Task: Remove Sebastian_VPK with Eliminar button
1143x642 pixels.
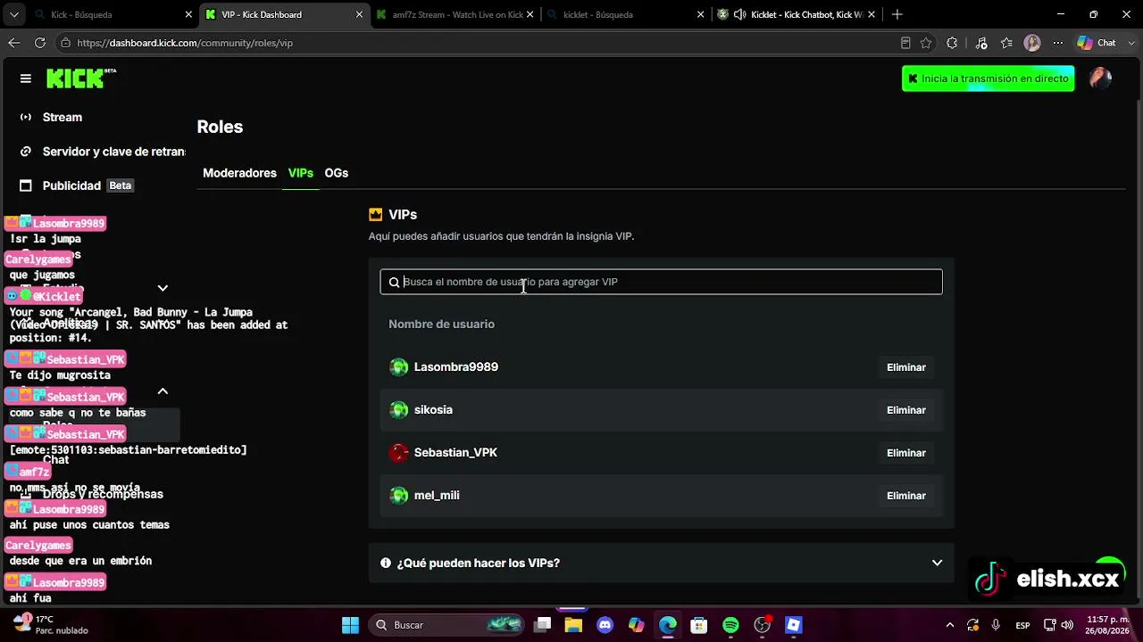Action: click(905, 453)
